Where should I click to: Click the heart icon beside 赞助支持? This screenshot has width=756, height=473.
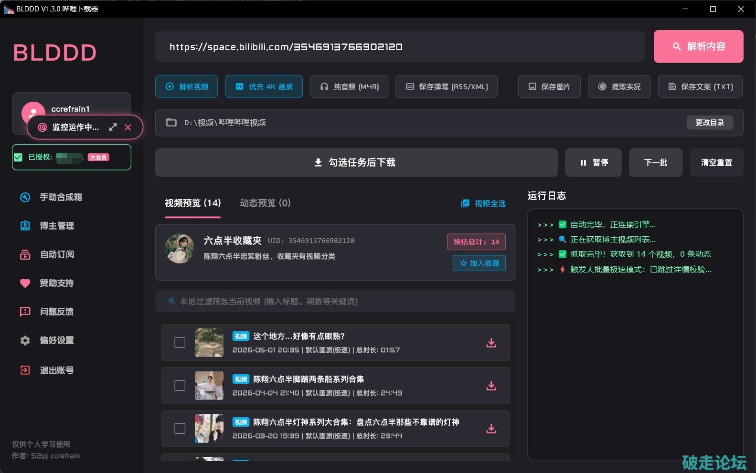25,283
